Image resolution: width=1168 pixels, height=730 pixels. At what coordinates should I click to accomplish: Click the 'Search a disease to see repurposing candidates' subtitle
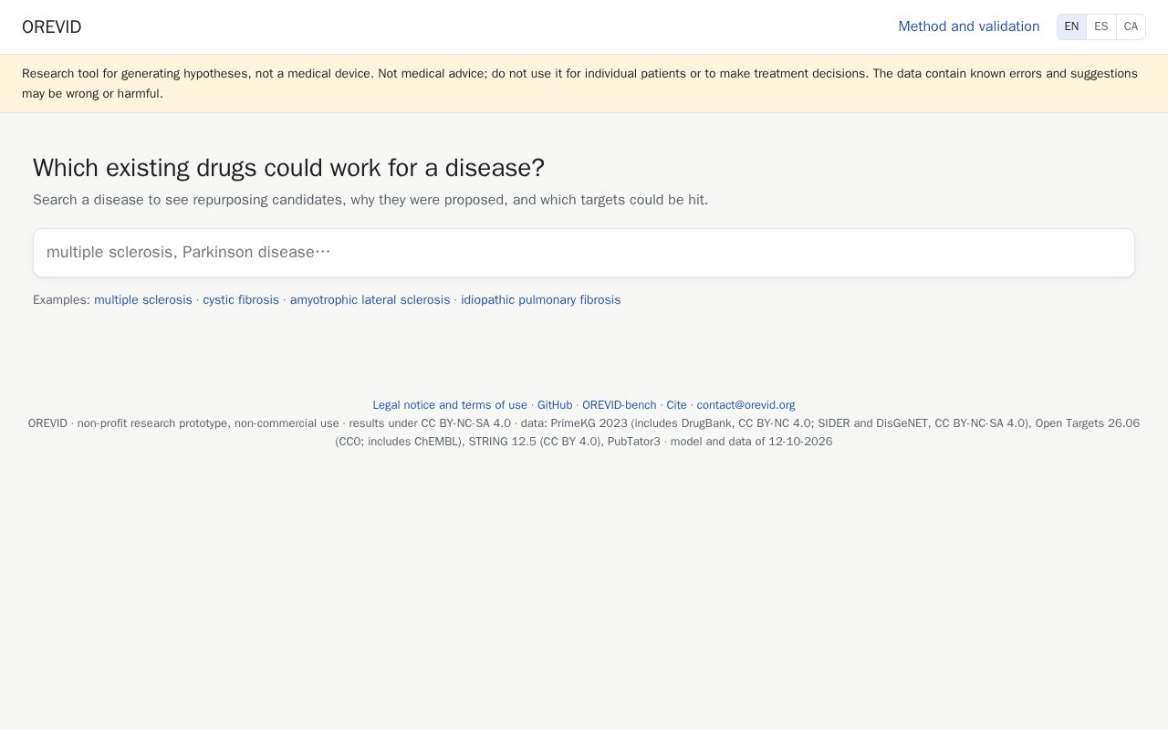370,200
